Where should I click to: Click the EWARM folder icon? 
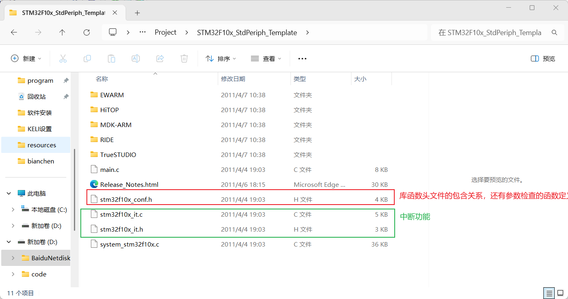click(94, 95)
